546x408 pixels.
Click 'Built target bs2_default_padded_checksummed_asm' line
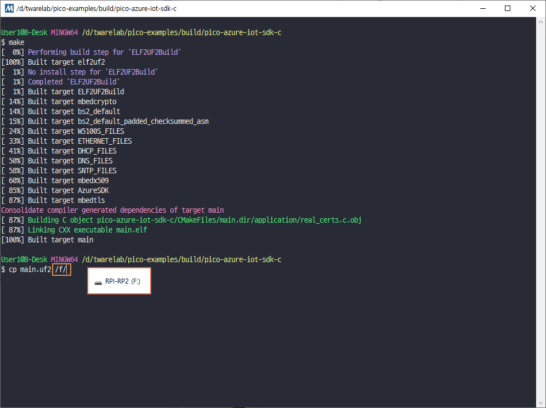point(105,121)
